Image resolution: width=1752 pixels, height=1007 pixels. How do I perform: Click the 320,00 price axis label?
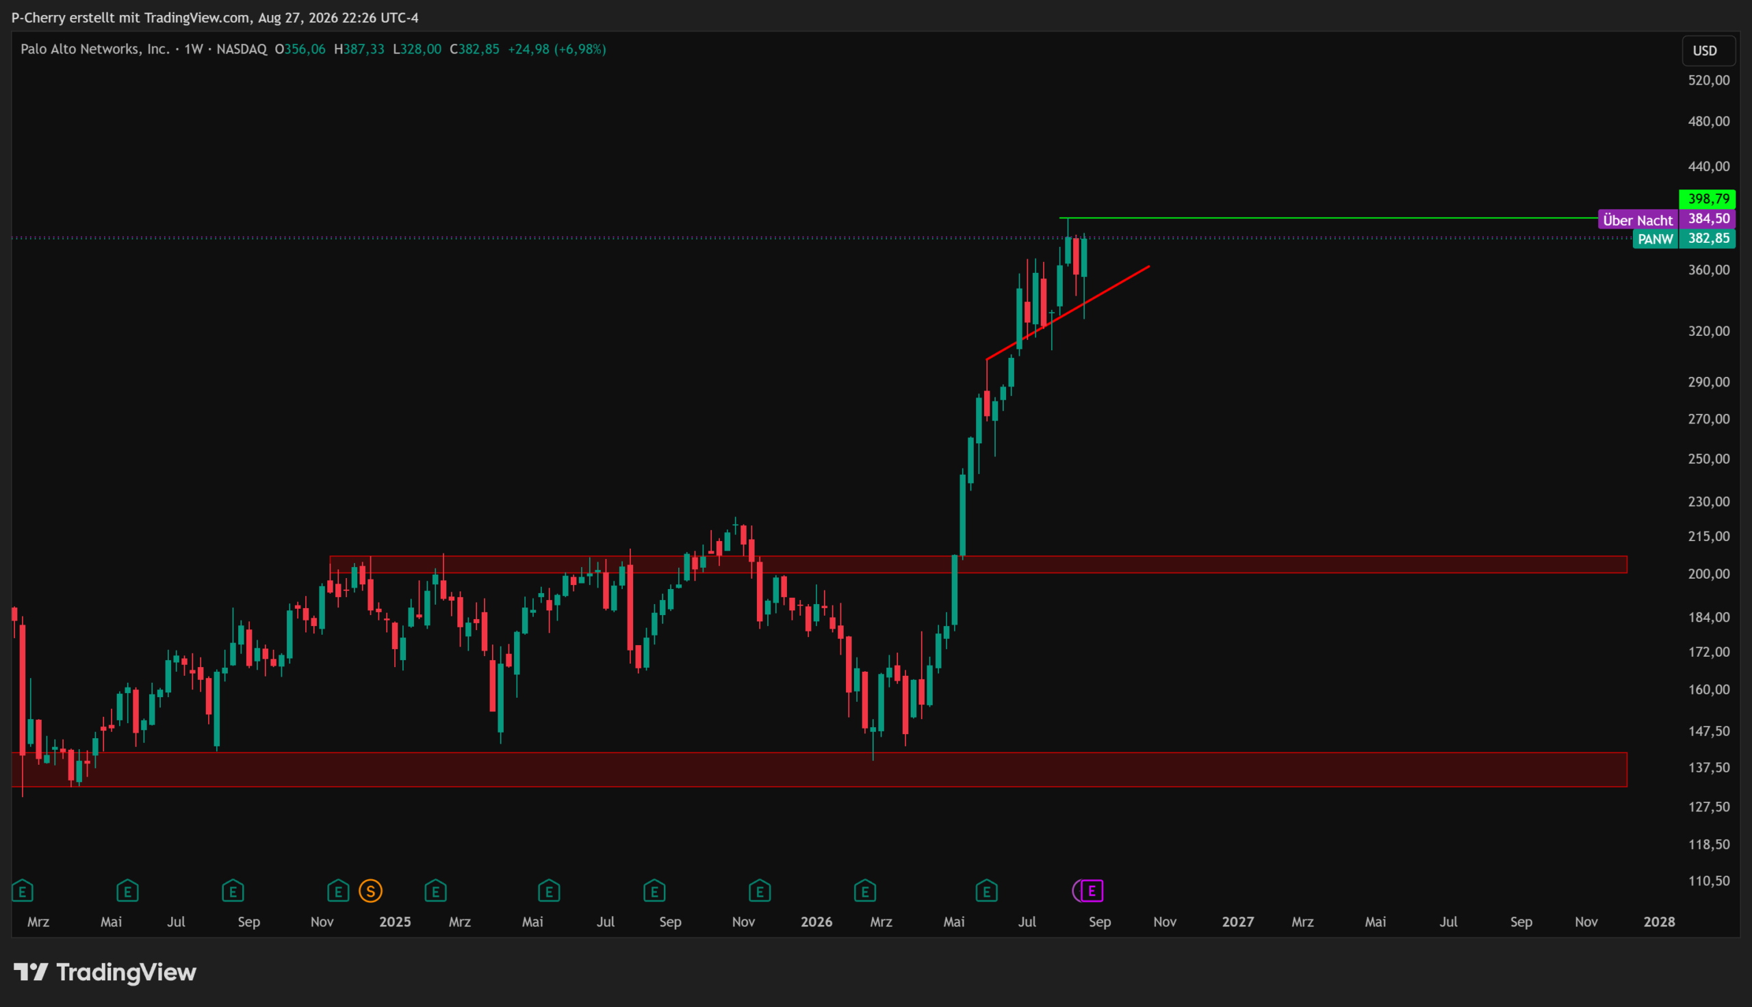1708,330
